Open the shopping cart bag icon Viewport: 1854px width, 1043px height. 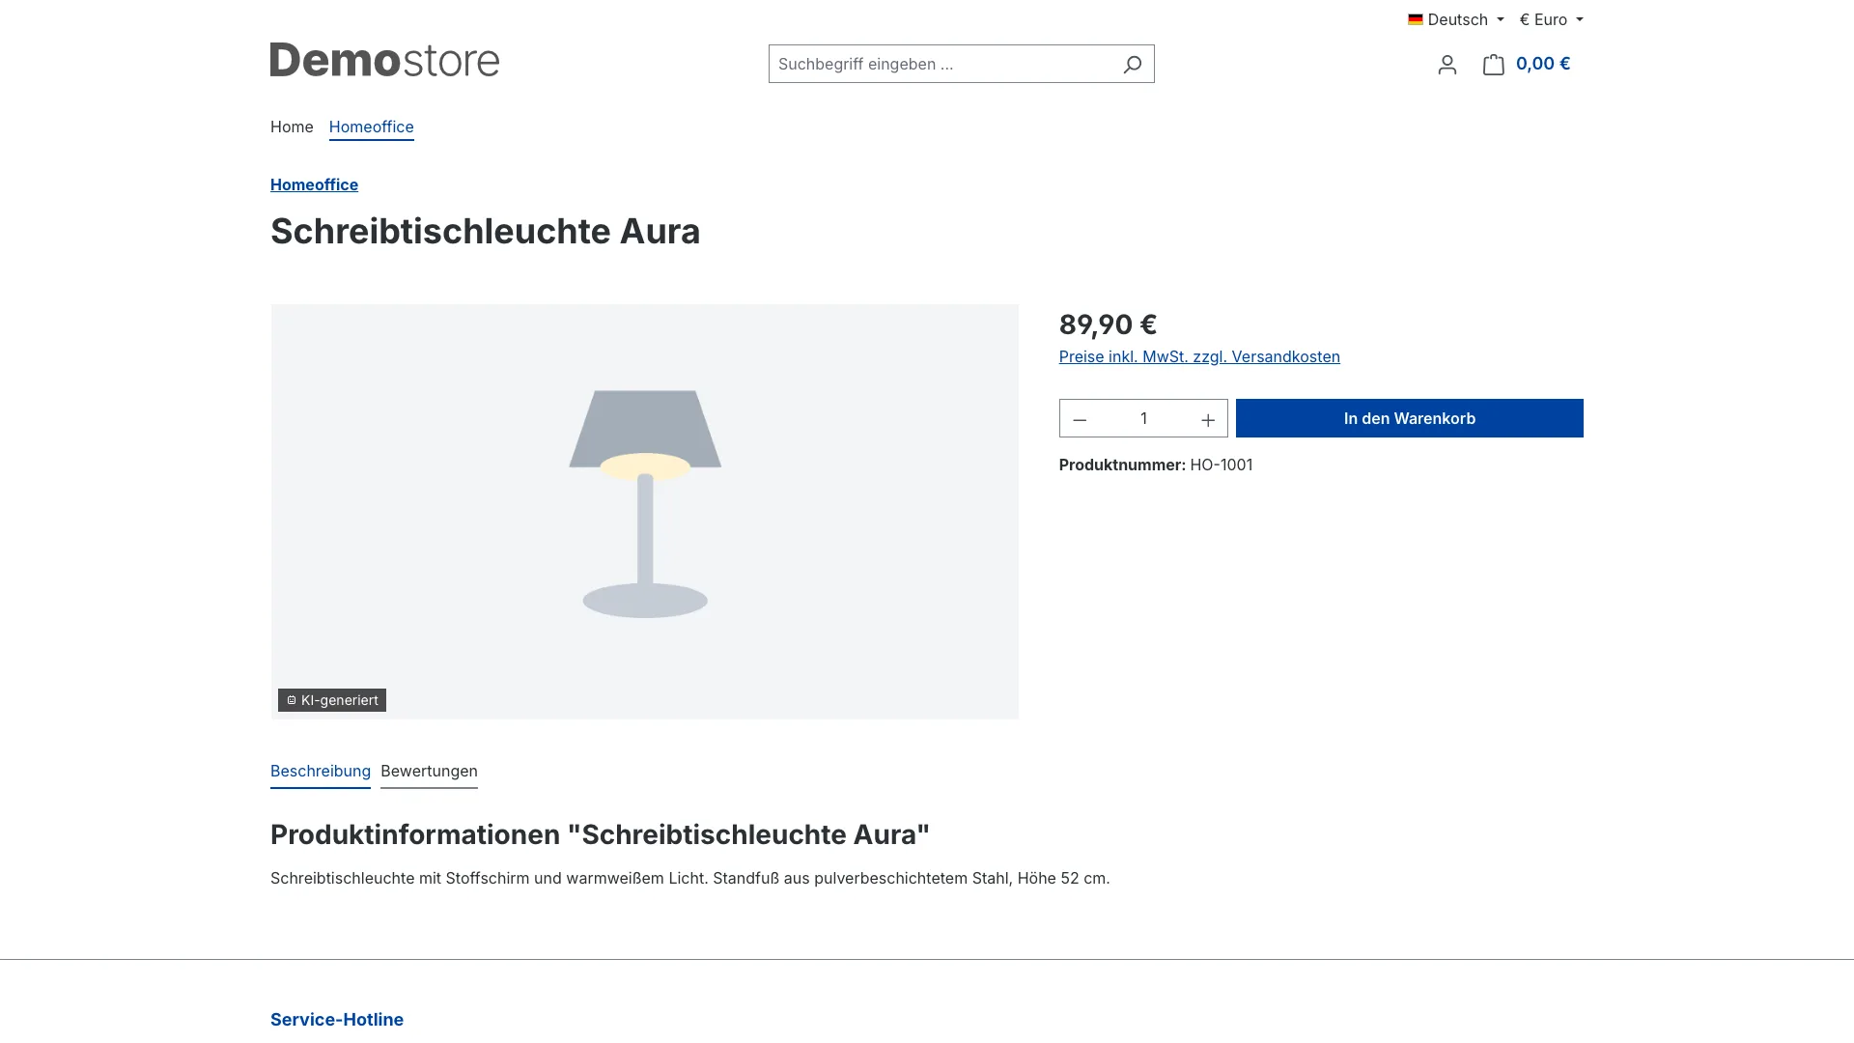pyautogui.click(x=1494, y=64)
